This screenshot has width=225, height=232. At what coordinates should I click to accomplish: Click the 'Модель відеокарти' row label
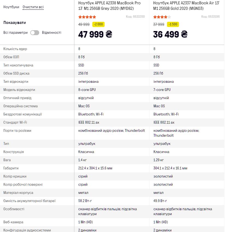(x=19, y=90)
